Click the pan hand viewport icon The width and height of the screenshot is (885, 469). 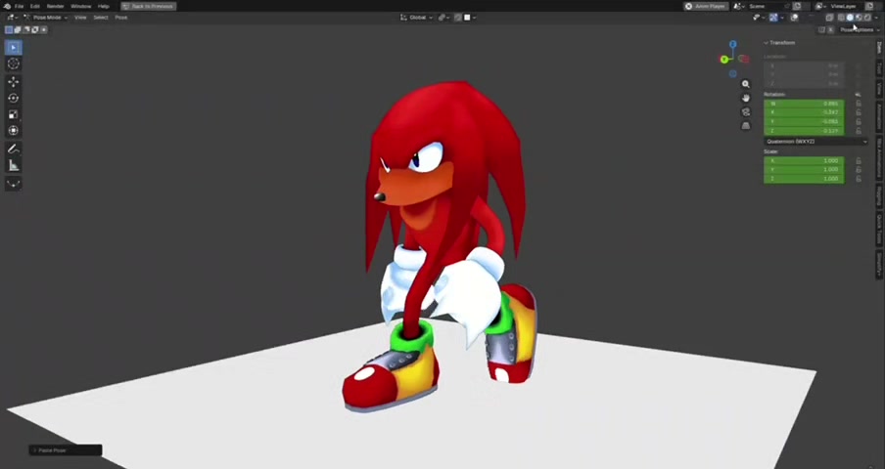[746, 98]
